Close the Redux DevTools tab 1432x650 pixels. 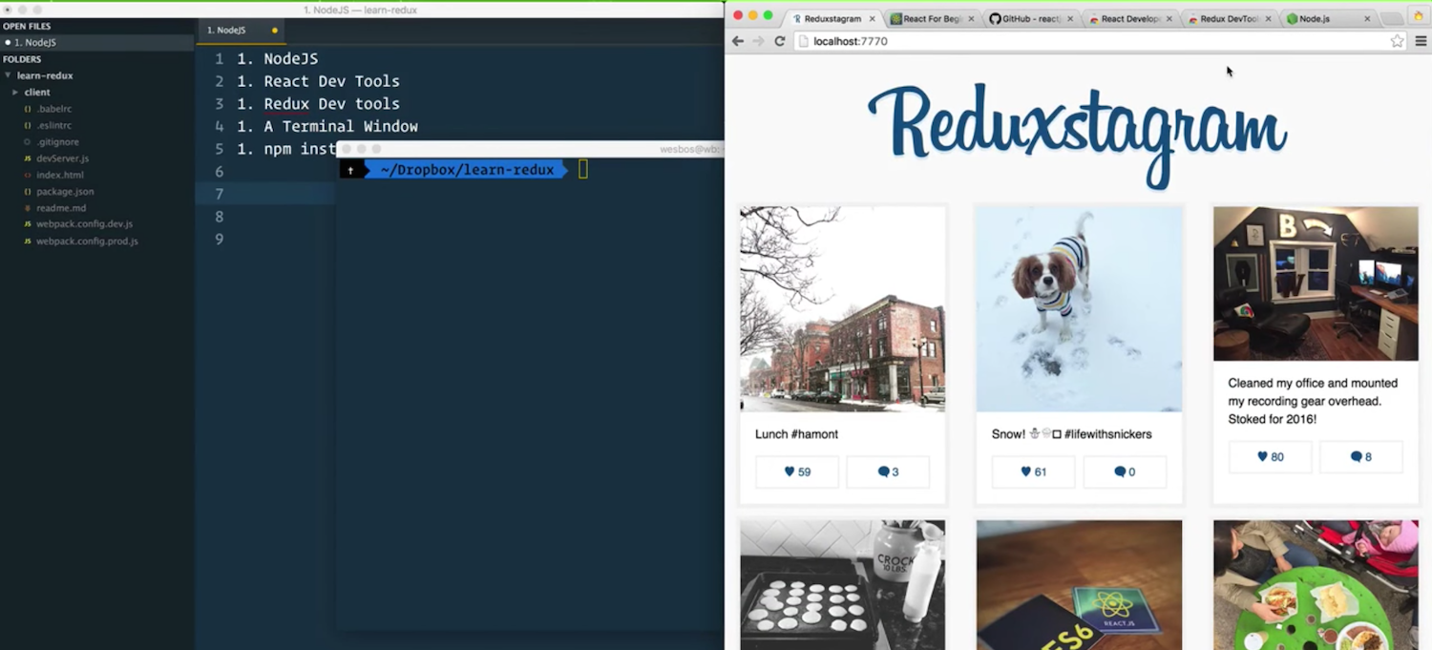tap(1268, 19)
